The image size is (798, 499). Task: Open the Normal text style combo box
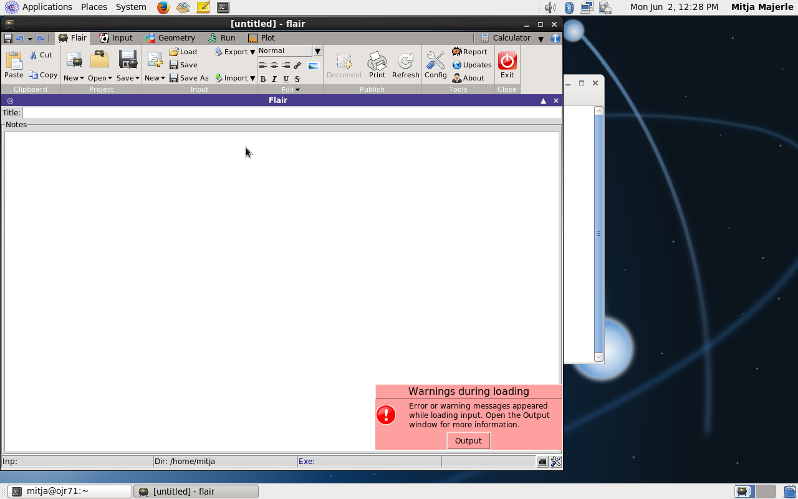[290, 51]
